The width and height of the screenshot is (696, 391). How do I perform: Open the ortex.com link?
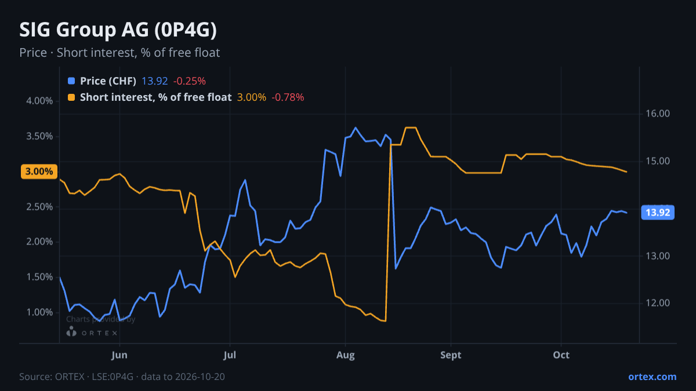[652, 377]
